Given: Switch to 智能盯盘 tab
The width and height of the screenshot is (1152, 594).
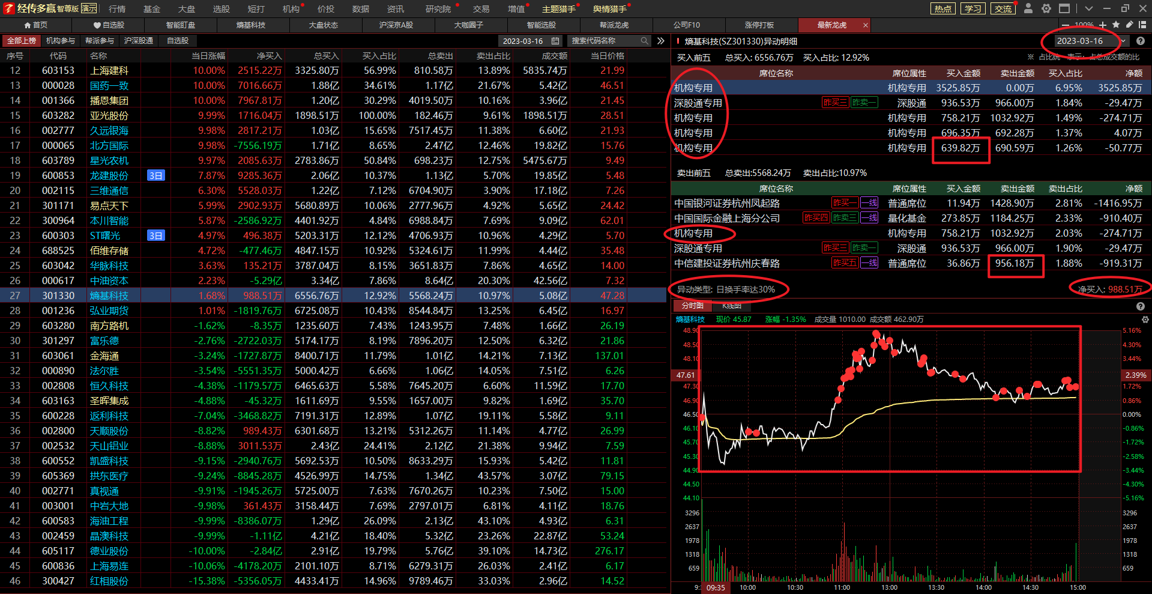Looking at the screenshot, I should coord(181,25).
